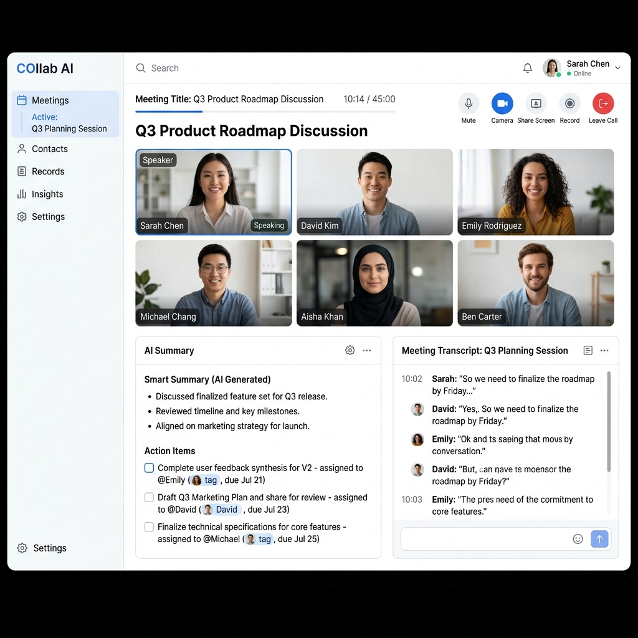The image size is (638, 638).
Task: Open the transcript notes document icon
Action: coord(588,350)
